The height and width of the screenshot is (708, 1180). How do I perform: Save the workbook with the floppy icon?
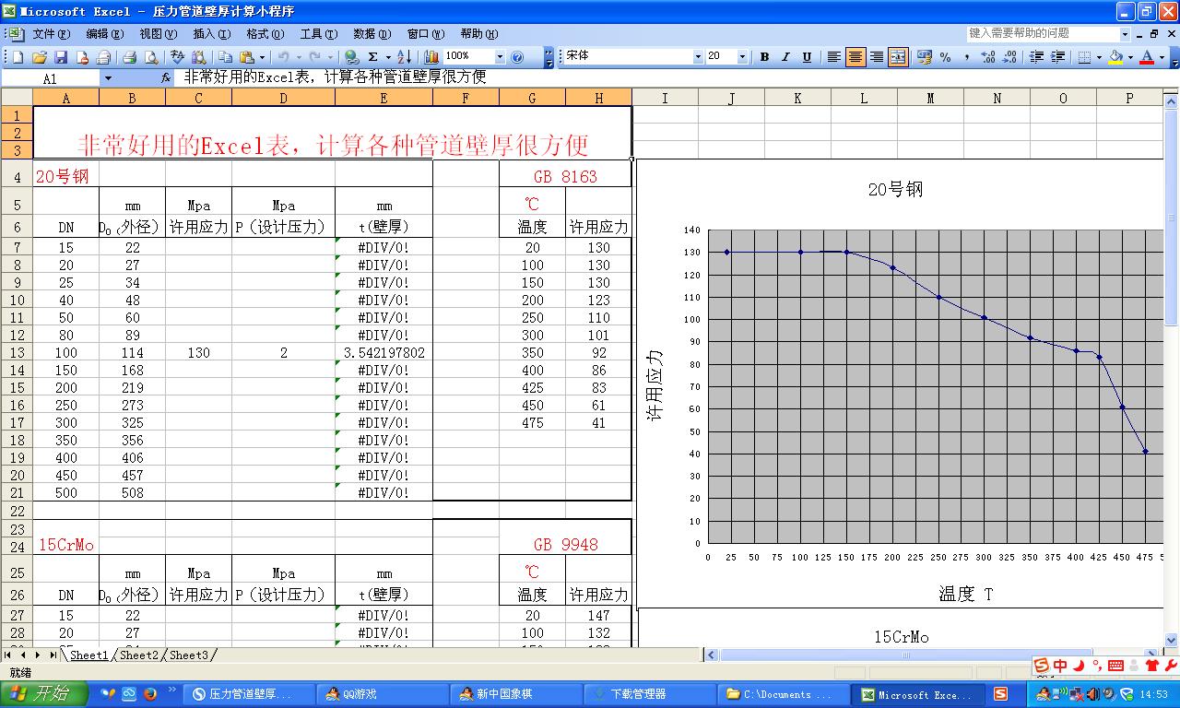pyautogui.click(x=60, y=57)
